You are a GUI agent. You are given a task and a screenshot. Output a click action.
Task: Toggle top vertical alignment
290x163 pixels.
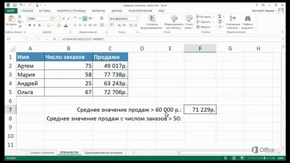pyautogui.click(x=75, y=18)
